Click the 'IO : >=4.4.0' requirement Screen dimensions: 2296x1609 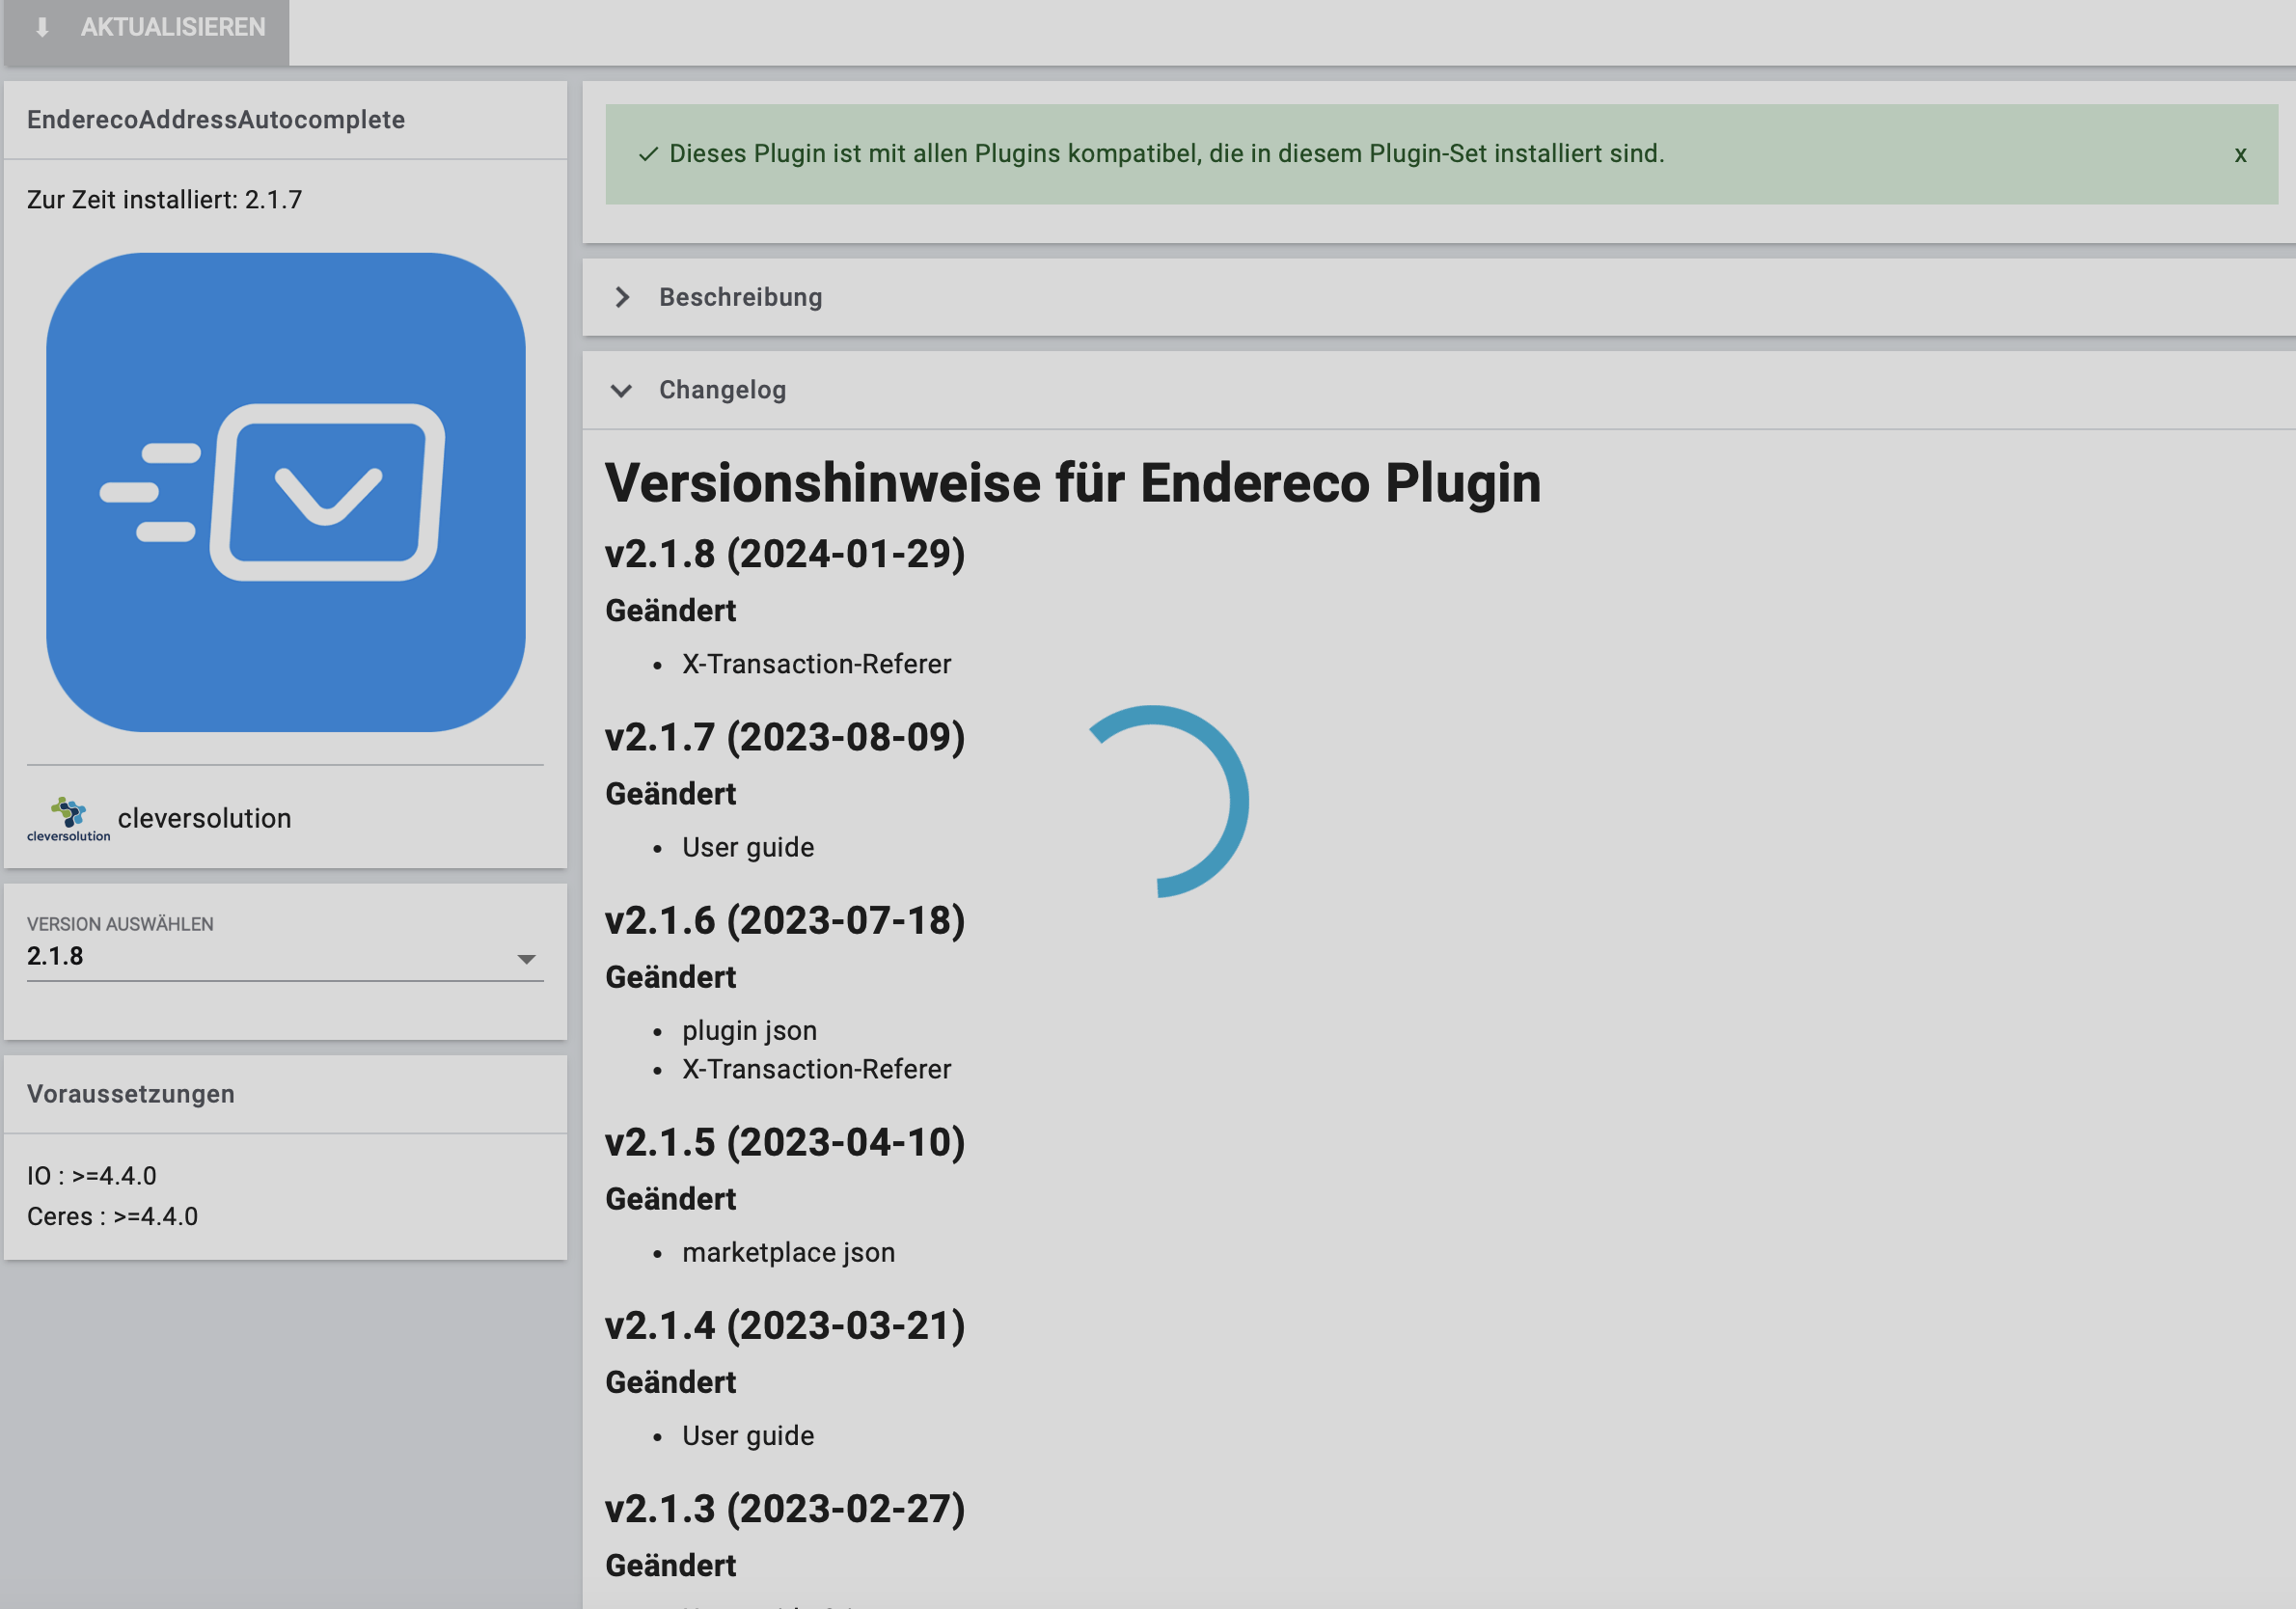tap(92, 1176)
